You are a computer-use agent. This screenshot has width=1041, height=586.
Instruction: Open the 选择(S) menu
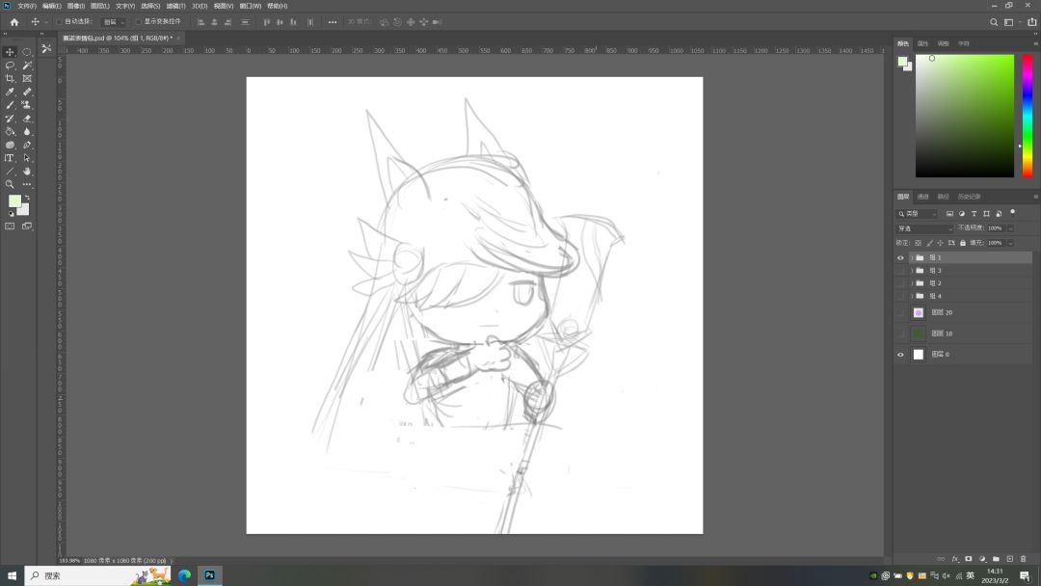click(150, 6)
